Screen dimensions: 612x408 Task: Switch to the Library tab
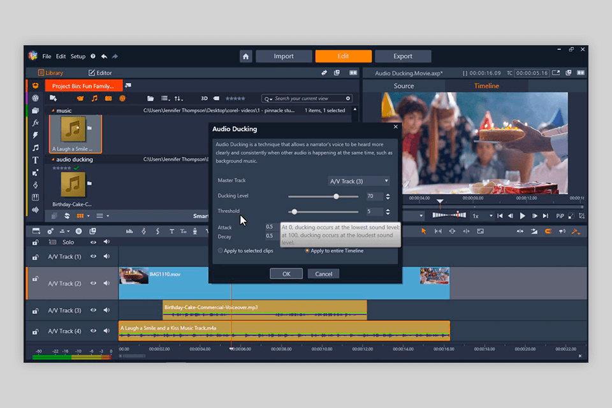point(50,73)
